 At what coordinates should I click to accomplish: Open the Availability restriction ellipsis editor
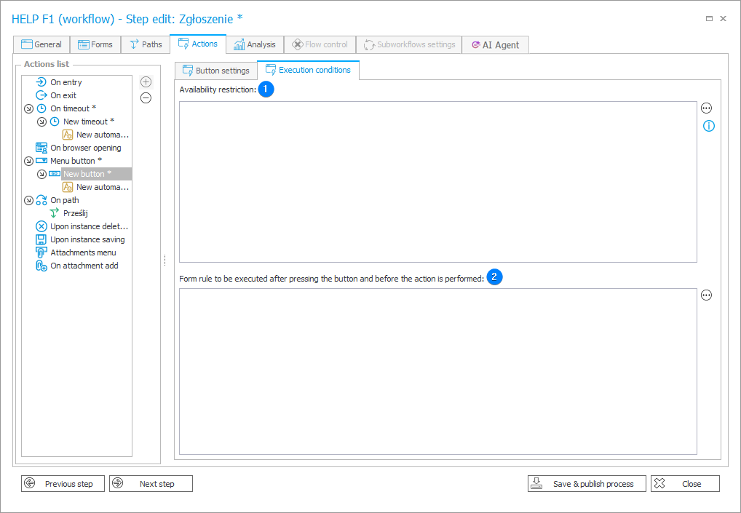pos(706,108)
